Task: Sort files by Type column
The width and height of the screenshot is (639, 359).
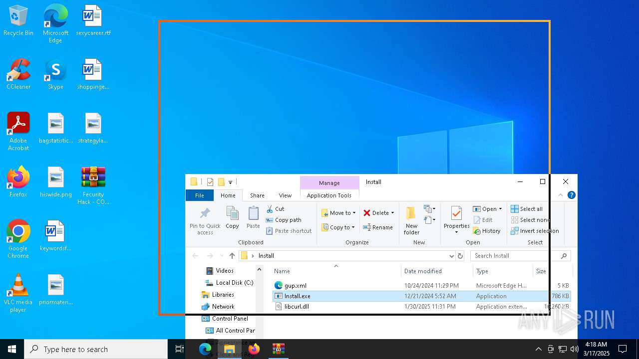Action: click(503, 271)
